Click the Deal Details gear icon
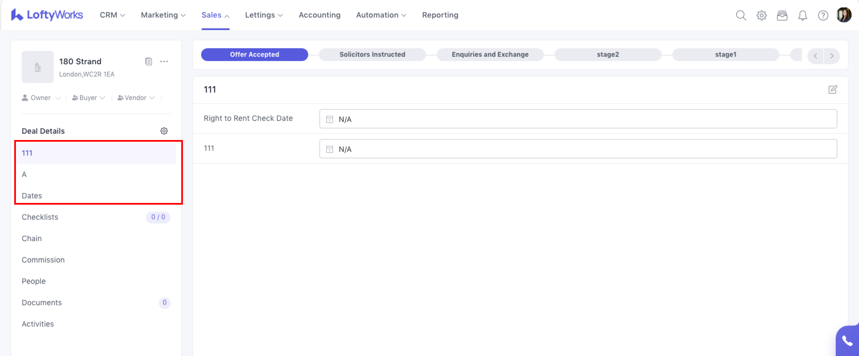The image size is (859, 356). (164, 131)
